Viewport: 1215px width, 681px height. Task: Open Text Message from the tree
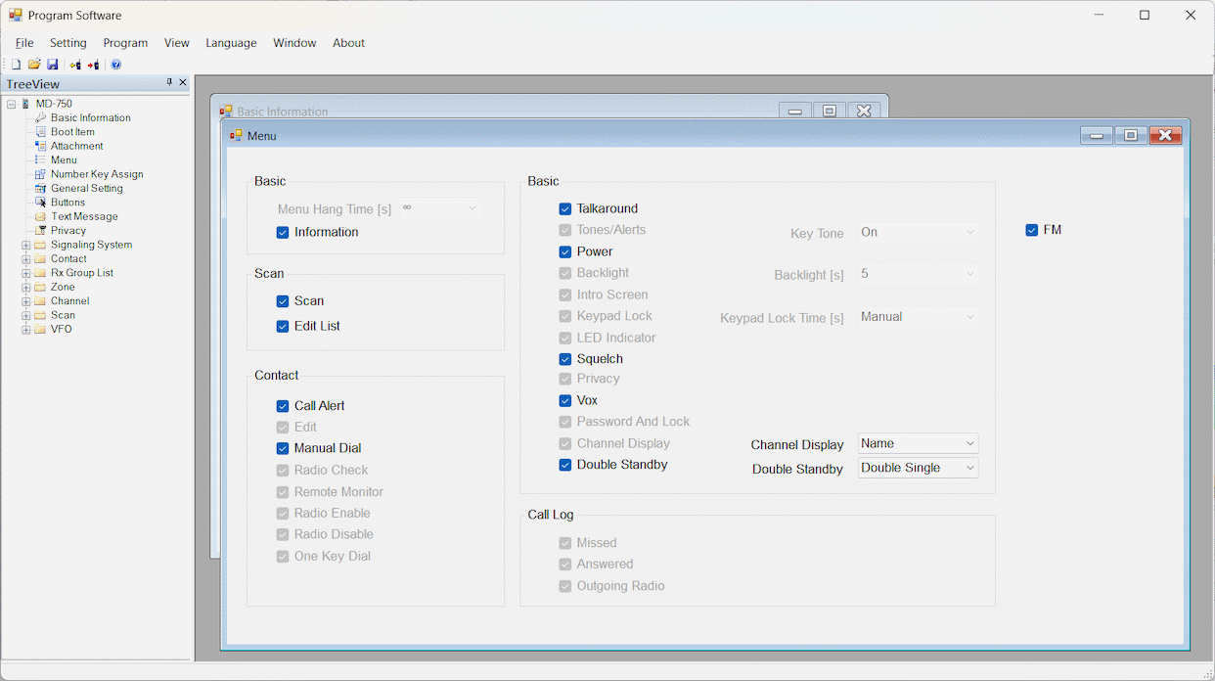click(84, 217)
